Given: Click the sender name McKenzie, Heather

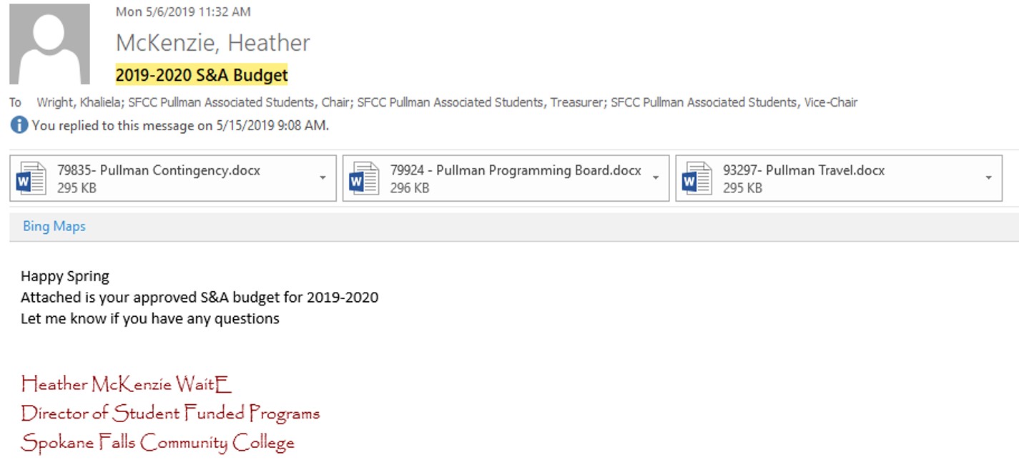Looking at the screenshot, I should tap(213, 43).
